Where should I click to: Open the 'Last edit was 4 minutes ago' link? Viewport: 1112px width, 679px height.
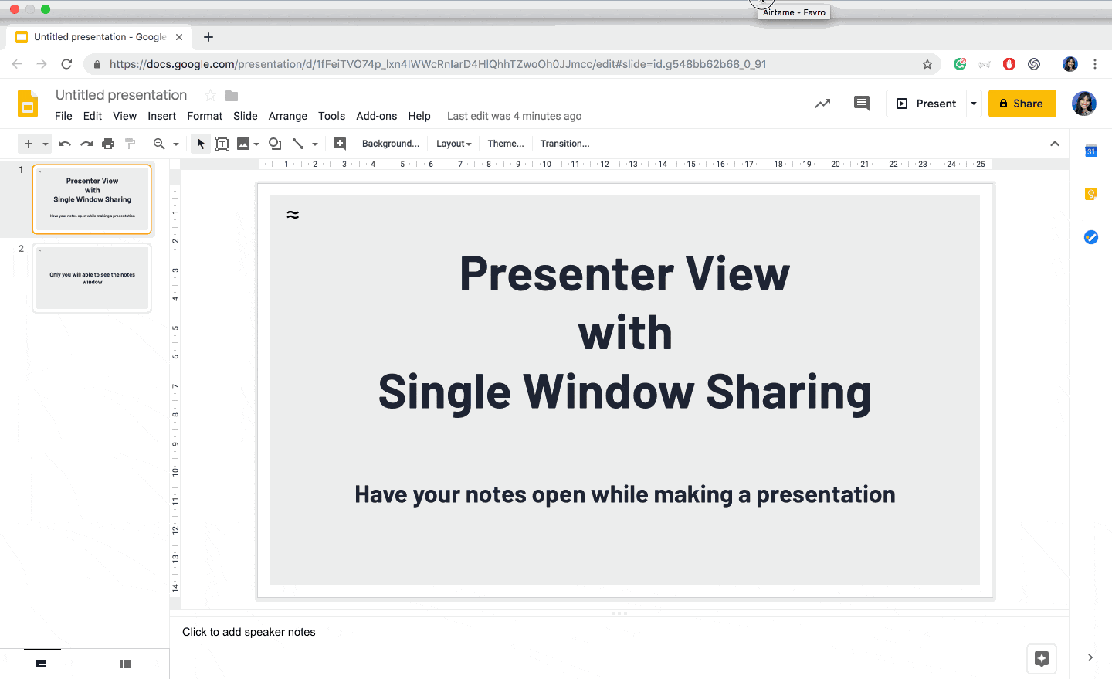pyautogui.click(x=514, y=116)
